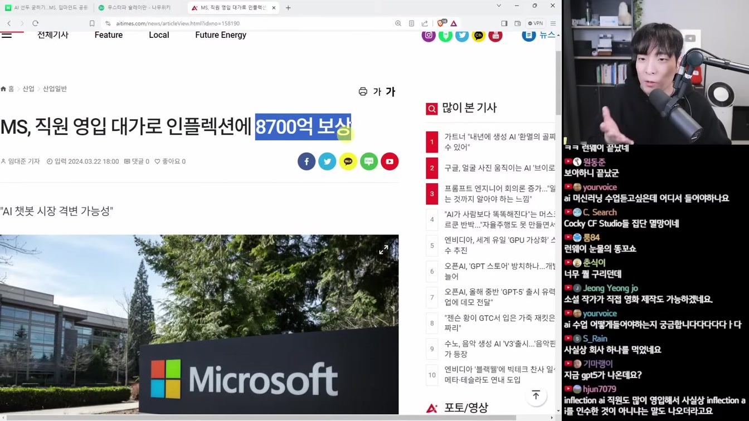
Task: Click the zoom magnifier icon in address bar
Action: click(x=398, y=23)
